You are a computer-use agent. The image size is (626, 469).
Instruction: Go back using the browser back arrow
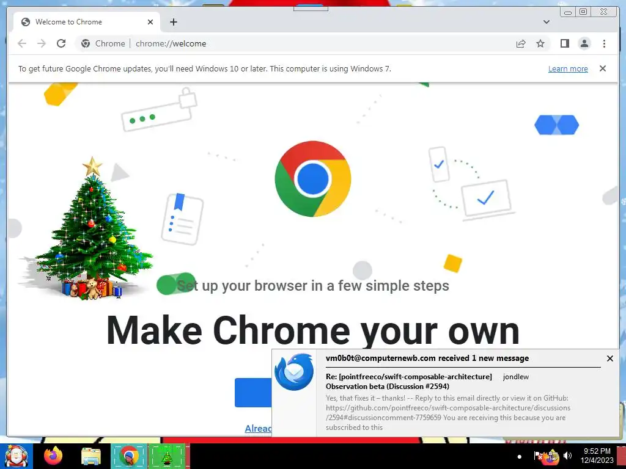pos(22,43)
